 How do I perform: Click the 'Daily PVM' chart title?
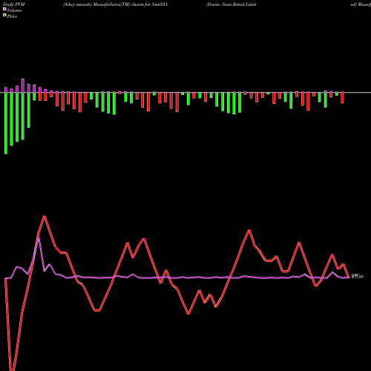[14, 4]
